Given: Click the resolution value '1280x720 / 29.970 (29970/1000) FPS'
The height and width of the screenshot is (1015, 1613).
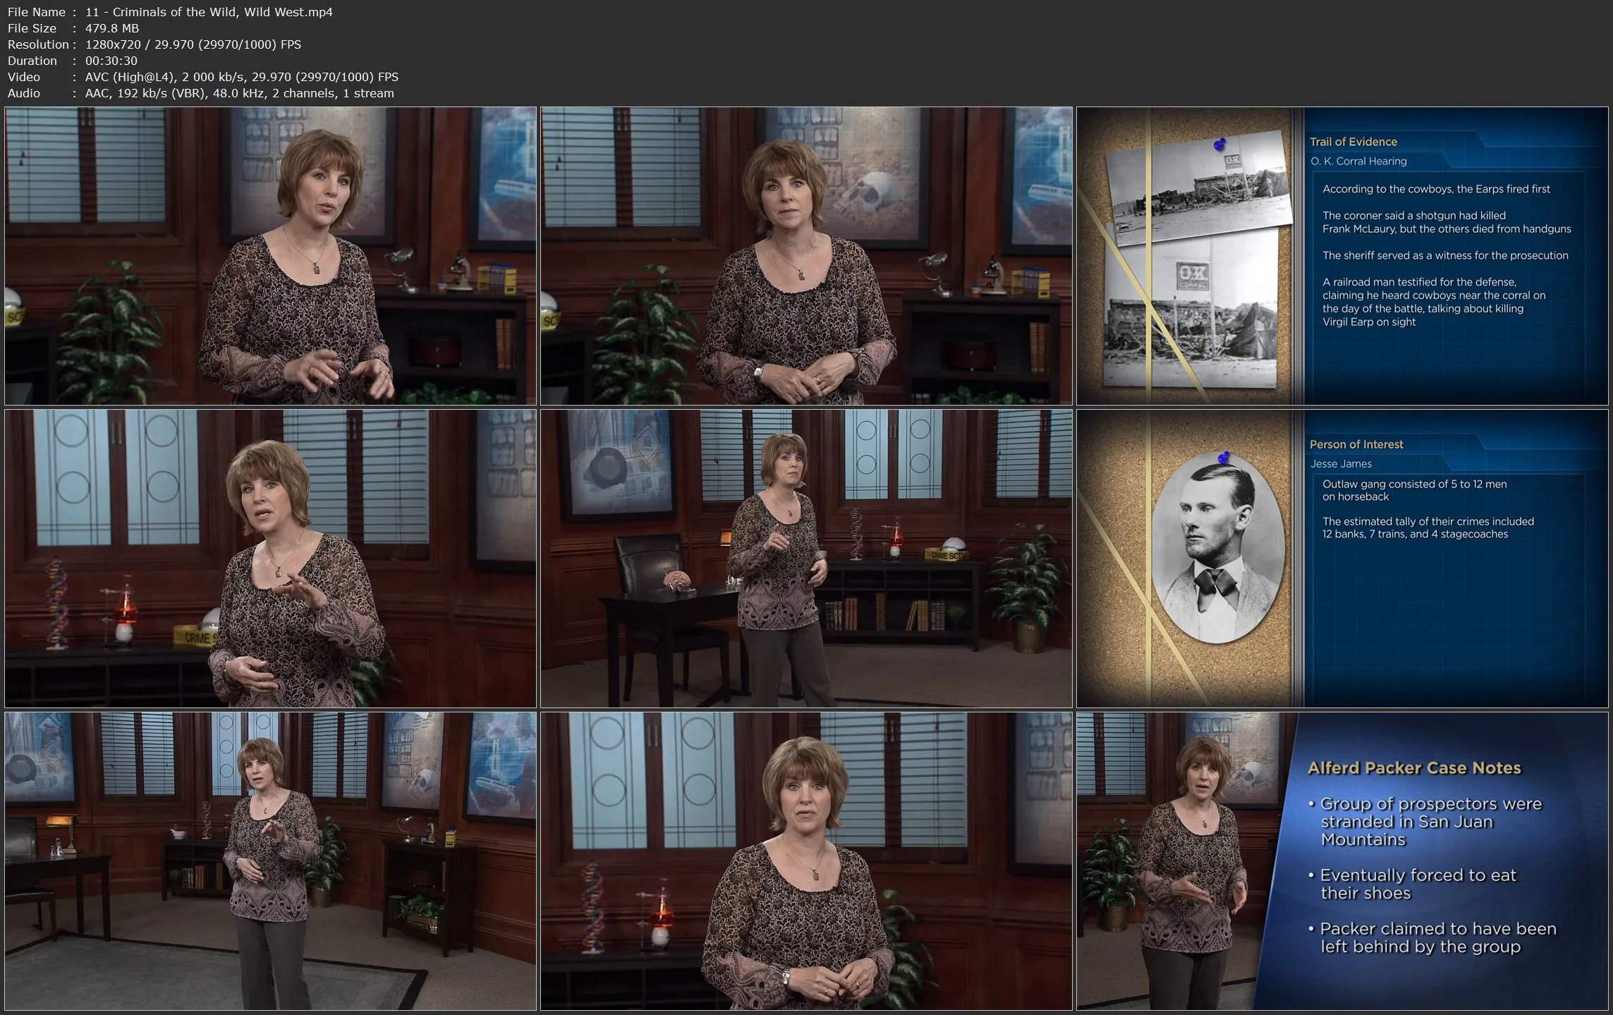Looking at the screenshot, I should tap(193, 44).
